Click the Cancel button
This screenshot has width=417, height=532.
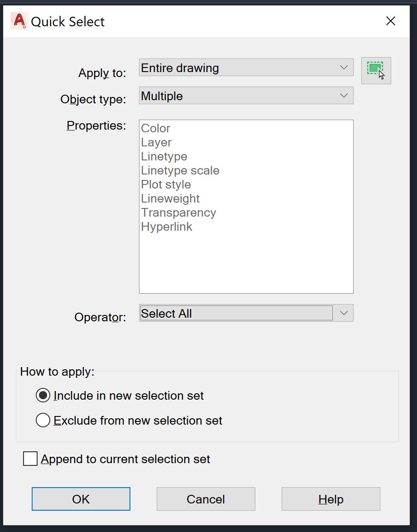[206, 499]
